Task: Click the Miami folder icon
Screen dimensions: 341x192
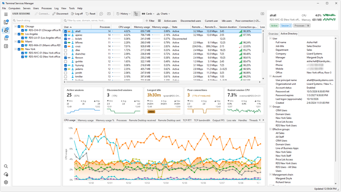Action: (22, 42)
